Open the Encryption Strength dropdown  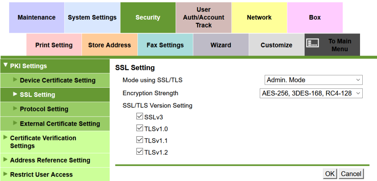[x=311, y=93]
